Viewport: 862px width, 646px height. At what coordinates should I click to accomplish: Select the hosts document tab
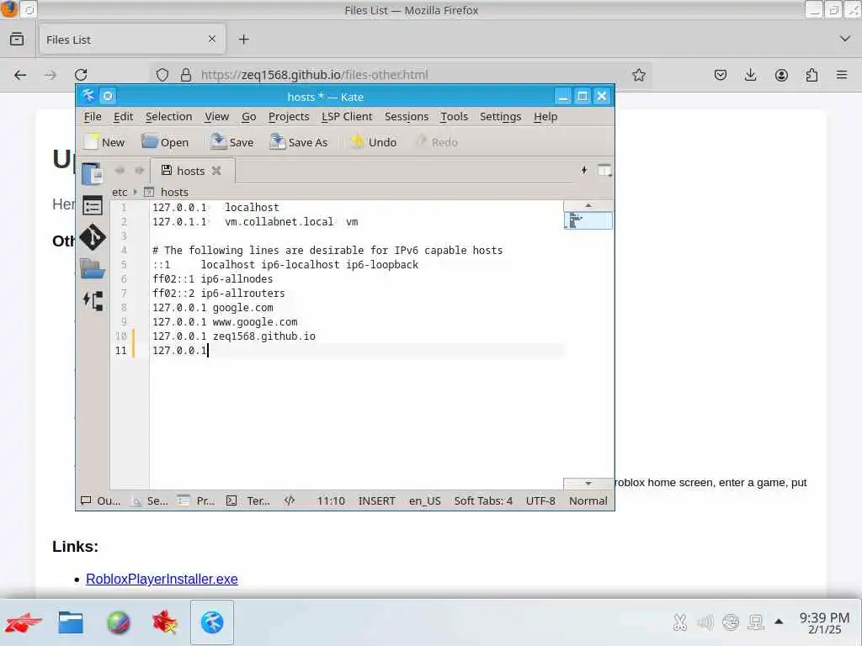click(192, 171)
